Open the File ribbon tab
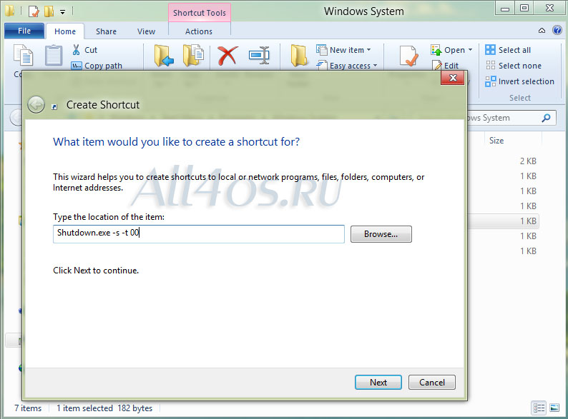568x419 pixels. point(24,31)
